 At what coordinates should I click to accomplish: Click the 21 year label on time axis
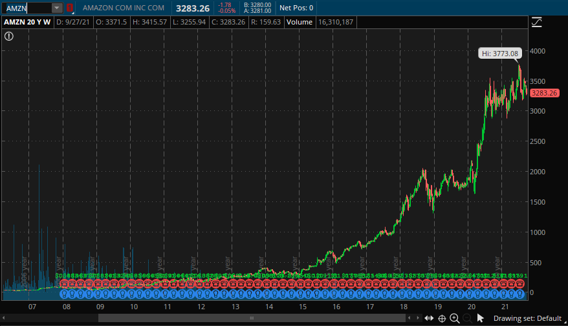tap(505, 307)
